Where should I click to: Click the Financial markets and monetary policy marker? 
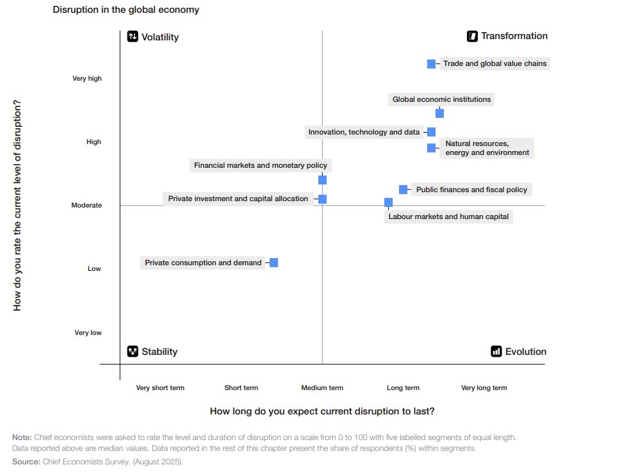[322, 180]
